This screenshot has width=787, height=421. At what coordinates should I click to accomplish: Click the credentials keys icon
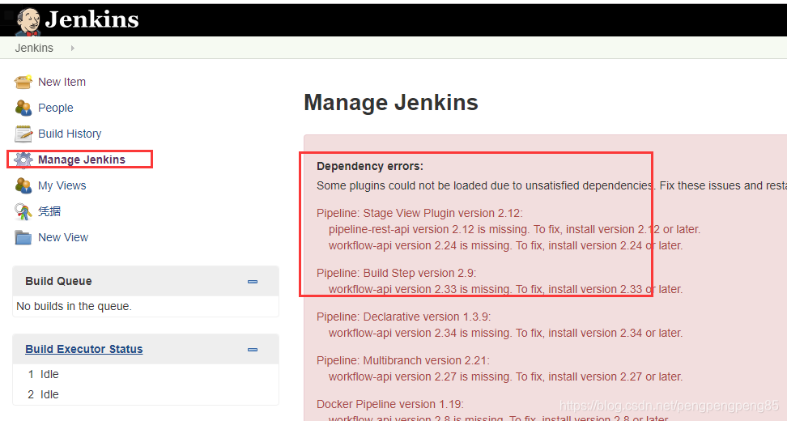point(23,212)
